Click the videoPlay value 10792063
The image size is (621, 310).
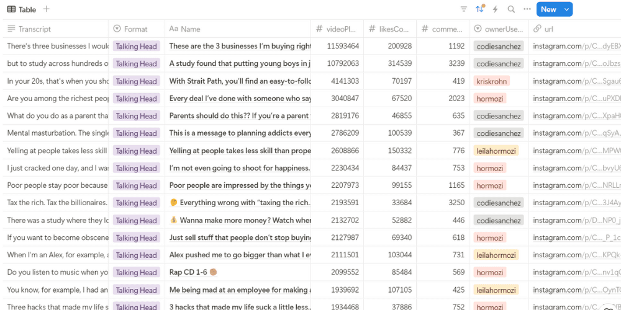[x=343, y=64]
